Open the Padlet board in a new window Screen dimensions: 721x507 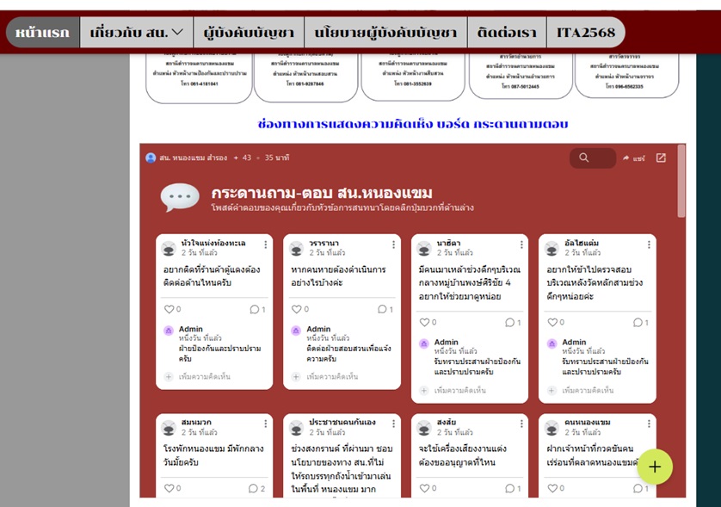[x=661, y=158]
